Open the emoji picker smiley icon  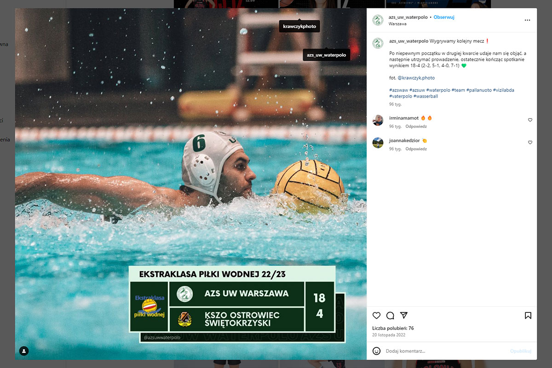pos(376,351)
